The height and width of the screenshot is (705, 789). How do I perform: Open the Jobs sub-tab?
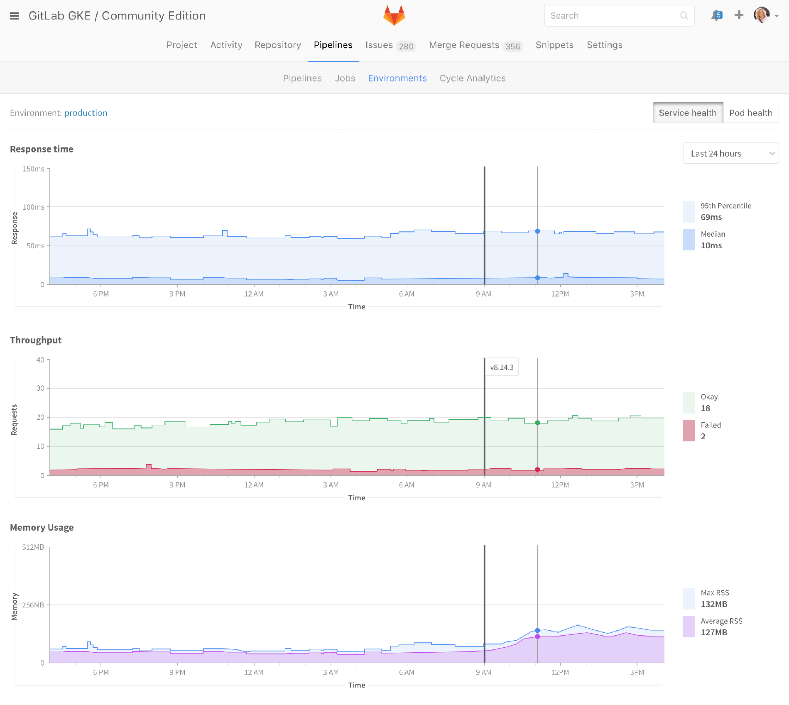(345, 78)
